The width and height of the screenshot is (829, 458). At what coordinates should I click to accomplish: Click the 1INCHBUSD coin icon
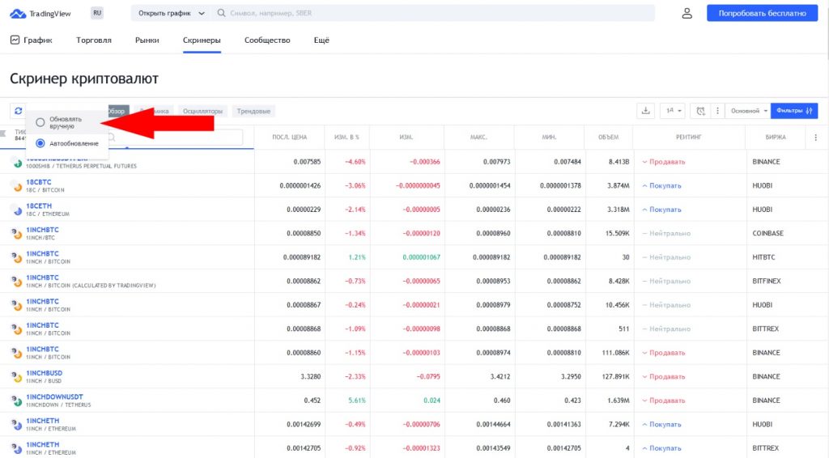[x=17, y=376]
